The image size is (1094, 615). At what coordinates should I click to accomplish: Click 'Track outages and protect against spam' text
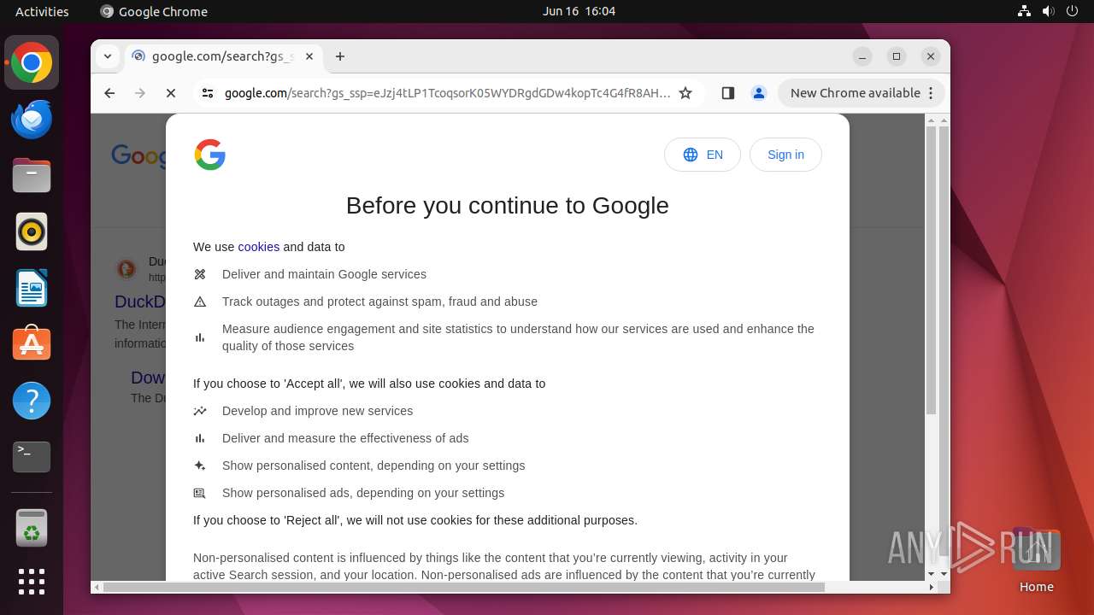[x=379, y=302]
